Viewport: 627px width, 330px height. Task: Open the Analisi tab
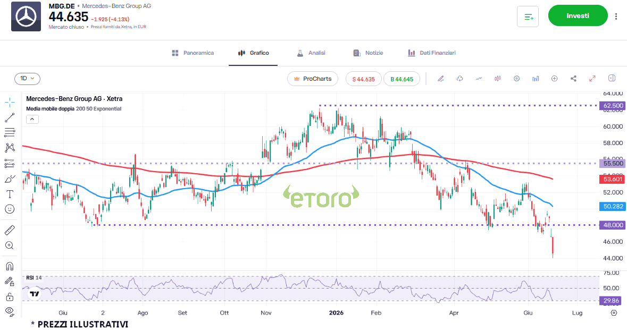click(311, 53)
